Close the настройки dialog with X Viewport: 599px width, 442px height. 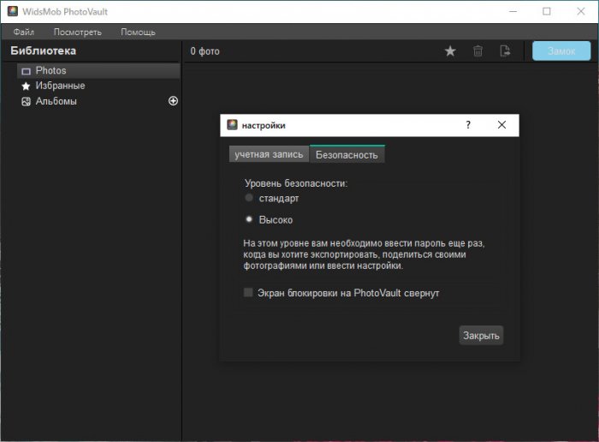click(501, 125)
